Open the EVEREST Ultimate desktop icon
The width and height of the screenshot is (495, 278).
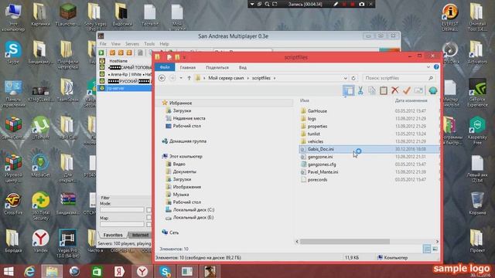point(450,18)
